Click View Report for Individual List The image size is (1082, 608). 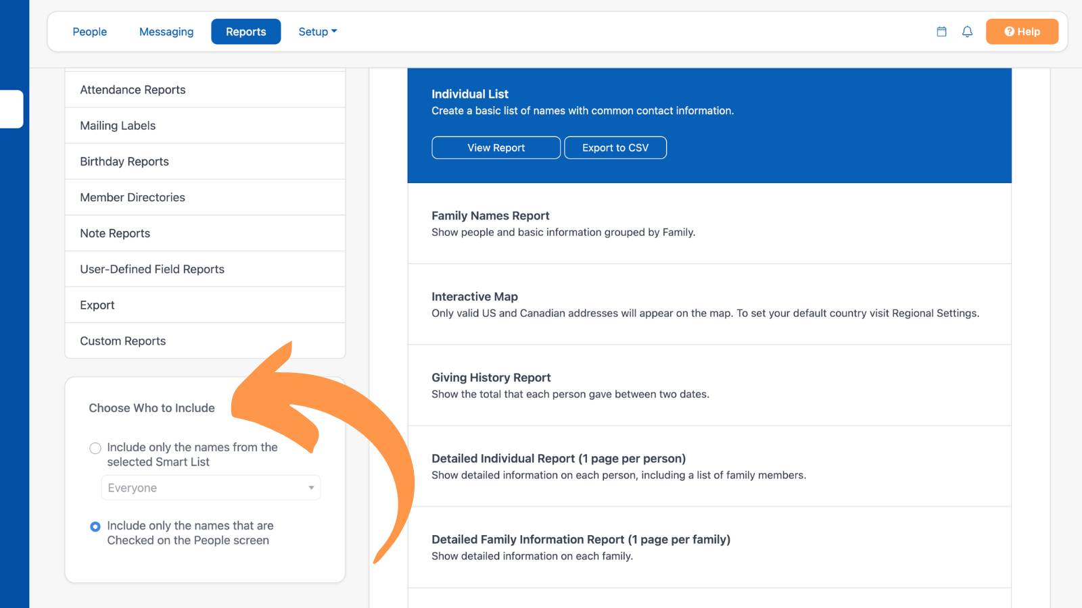pos(496,148)
